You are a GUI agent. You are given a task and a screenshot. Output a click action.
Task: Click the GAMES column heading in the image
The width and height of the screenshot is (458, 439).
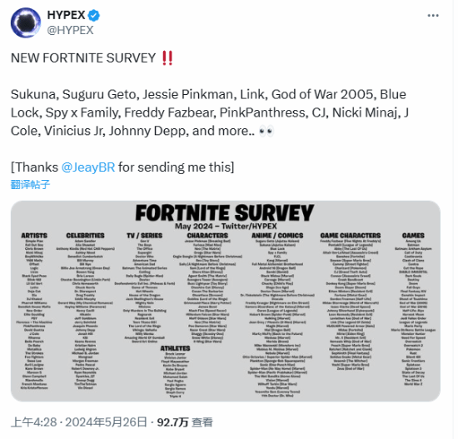pos(413,236)
